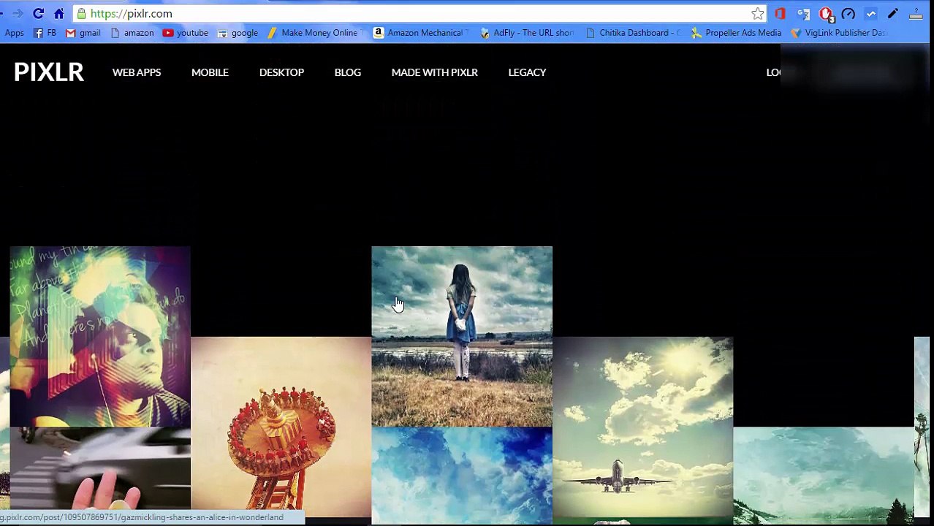Click the forward navigation arrow
This screenshot has width=934, height=526.
(x=18, y=13)
